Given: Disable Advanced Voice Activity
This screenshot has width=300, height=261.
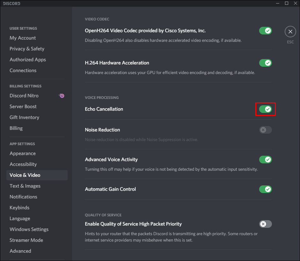Looking at the screenshot, I should 265,160.
